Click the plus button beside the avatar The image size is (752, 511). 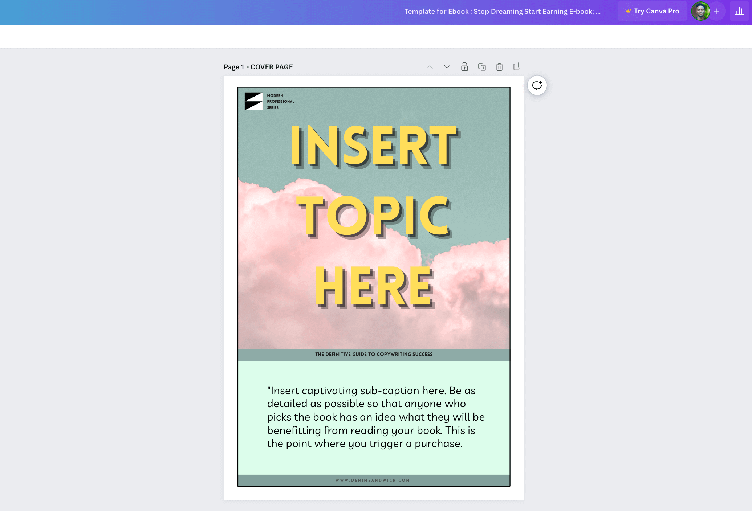click(716, 11)
